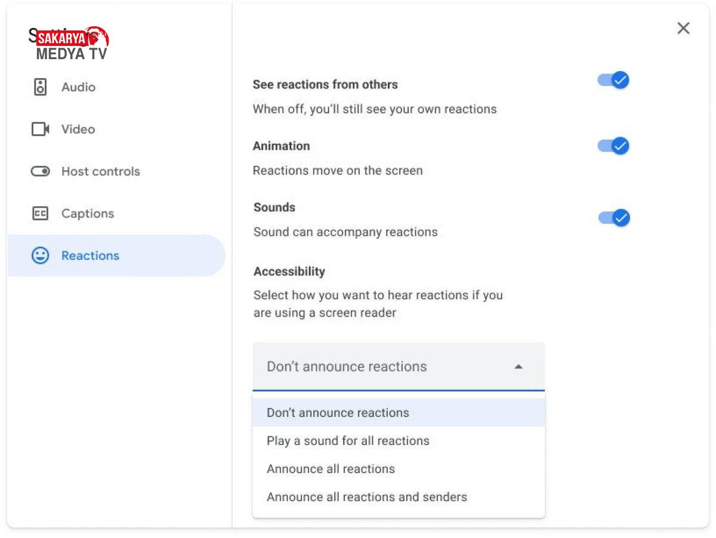Click the Host controls toggle icon

pyautogui.click(x=40, y=171)
